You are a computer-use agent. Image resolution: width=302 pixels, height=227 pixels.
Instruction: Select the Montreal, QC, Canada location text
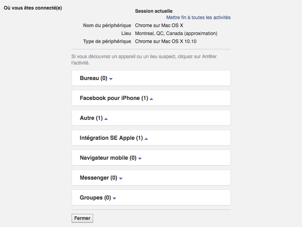coord(176,33)
